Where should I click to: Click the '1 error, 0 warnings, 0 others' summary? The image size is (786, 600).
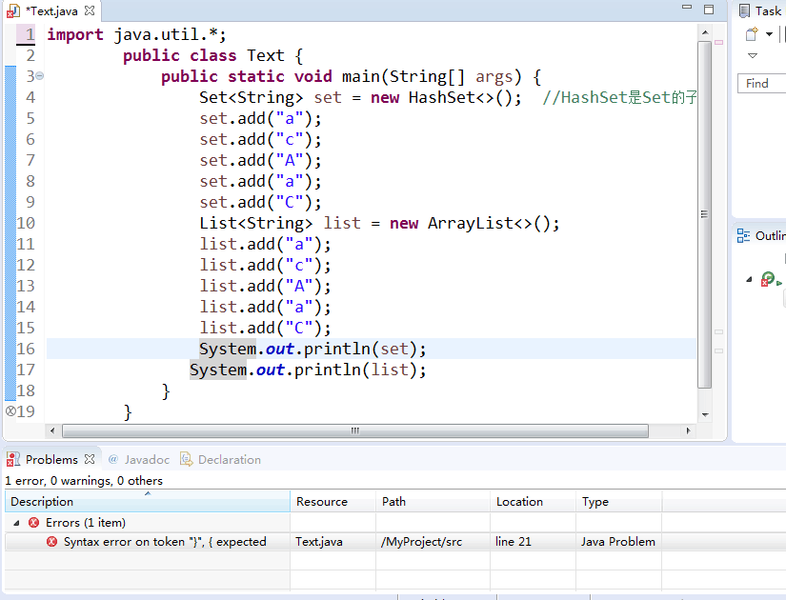point(84,481)
